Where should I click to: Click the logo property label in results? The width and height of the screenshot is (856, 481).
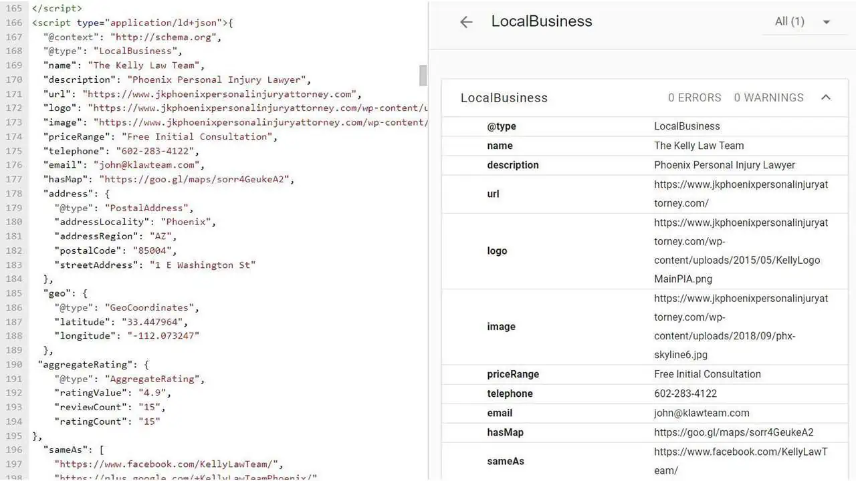pyautogui.click(x=497, y=251)
